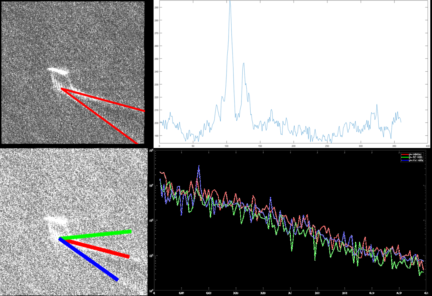The image size is (432, 296).
Task: Click the 240 y-axis label on the top plot
Action: 156,72
